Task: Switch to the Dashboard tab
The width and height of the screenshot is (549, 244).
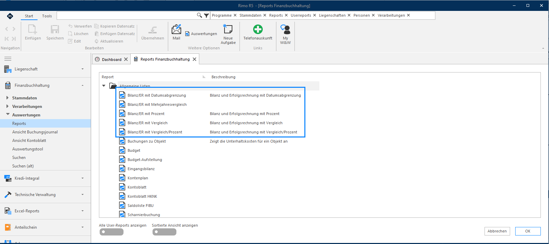Action: pyautogui.click(x=112, y=60)
